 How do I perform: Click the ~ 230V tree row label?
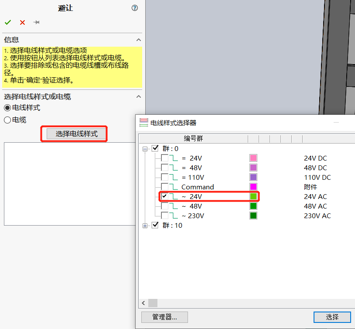[x=193, y=216]
